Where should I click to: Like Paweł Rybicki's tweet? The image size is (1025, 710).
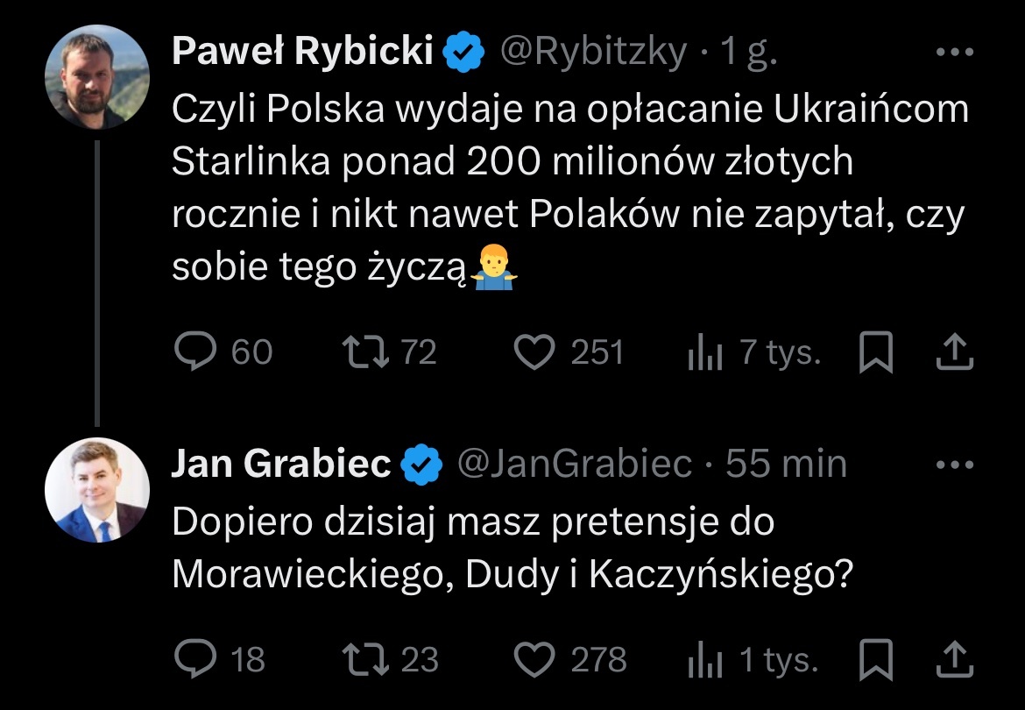click(x=534, y=352)
